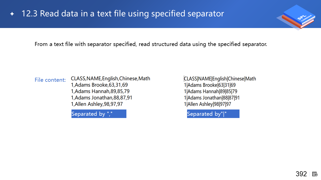Click the "1,Adams Brooke,63,31,69" row

click(99, 85)
